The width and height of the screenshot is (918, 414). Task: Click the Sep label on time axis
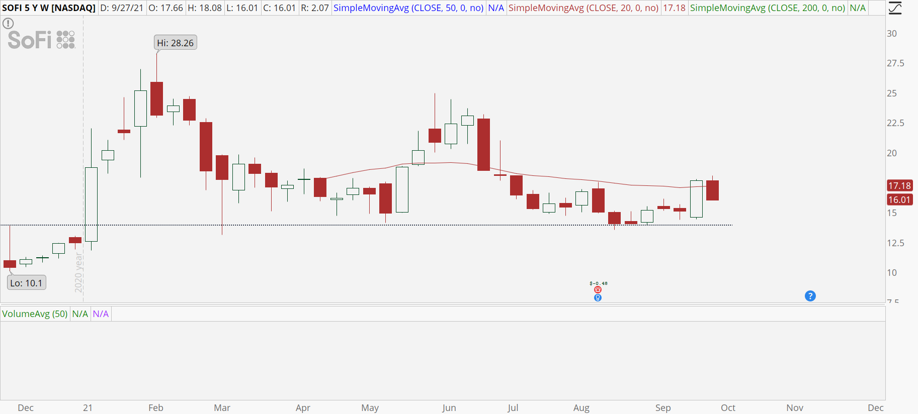tap(663, 408)
